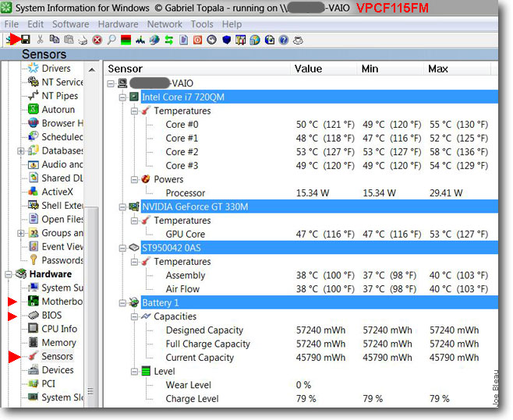Click the green arrows refresh toolbar icon

click(169, 41)
